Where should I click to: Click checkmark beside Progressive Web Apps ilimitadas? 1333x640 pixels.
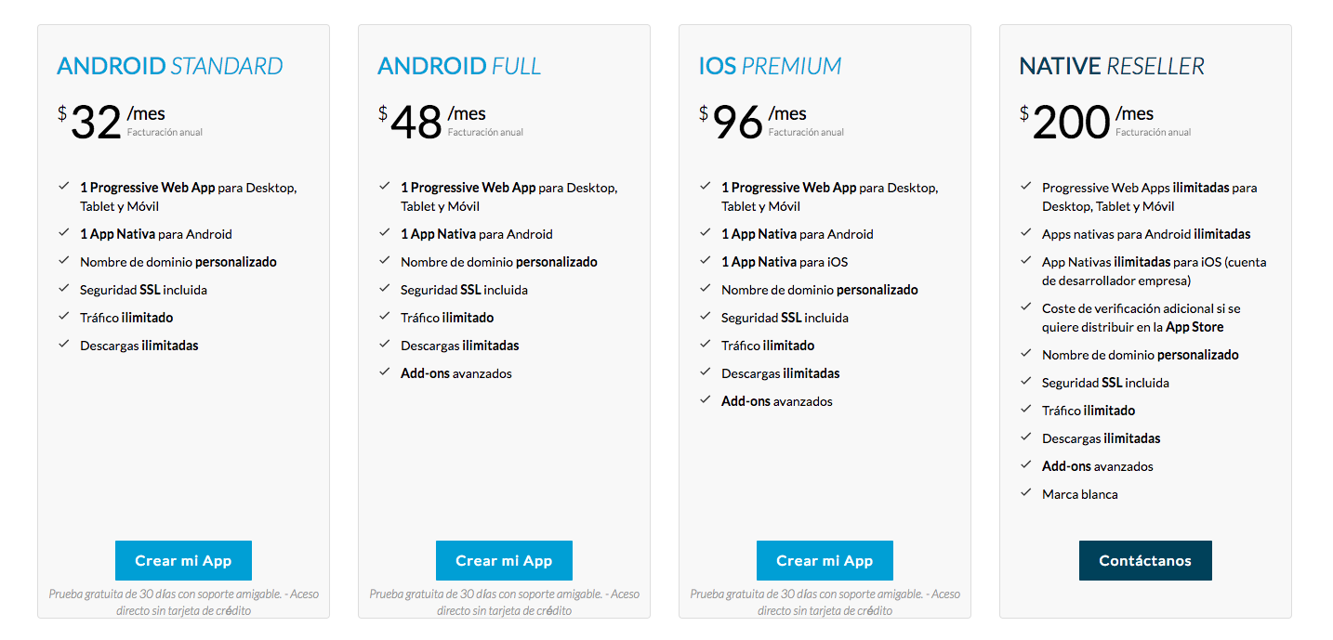pyautogui.click(x=1025, y=187)
